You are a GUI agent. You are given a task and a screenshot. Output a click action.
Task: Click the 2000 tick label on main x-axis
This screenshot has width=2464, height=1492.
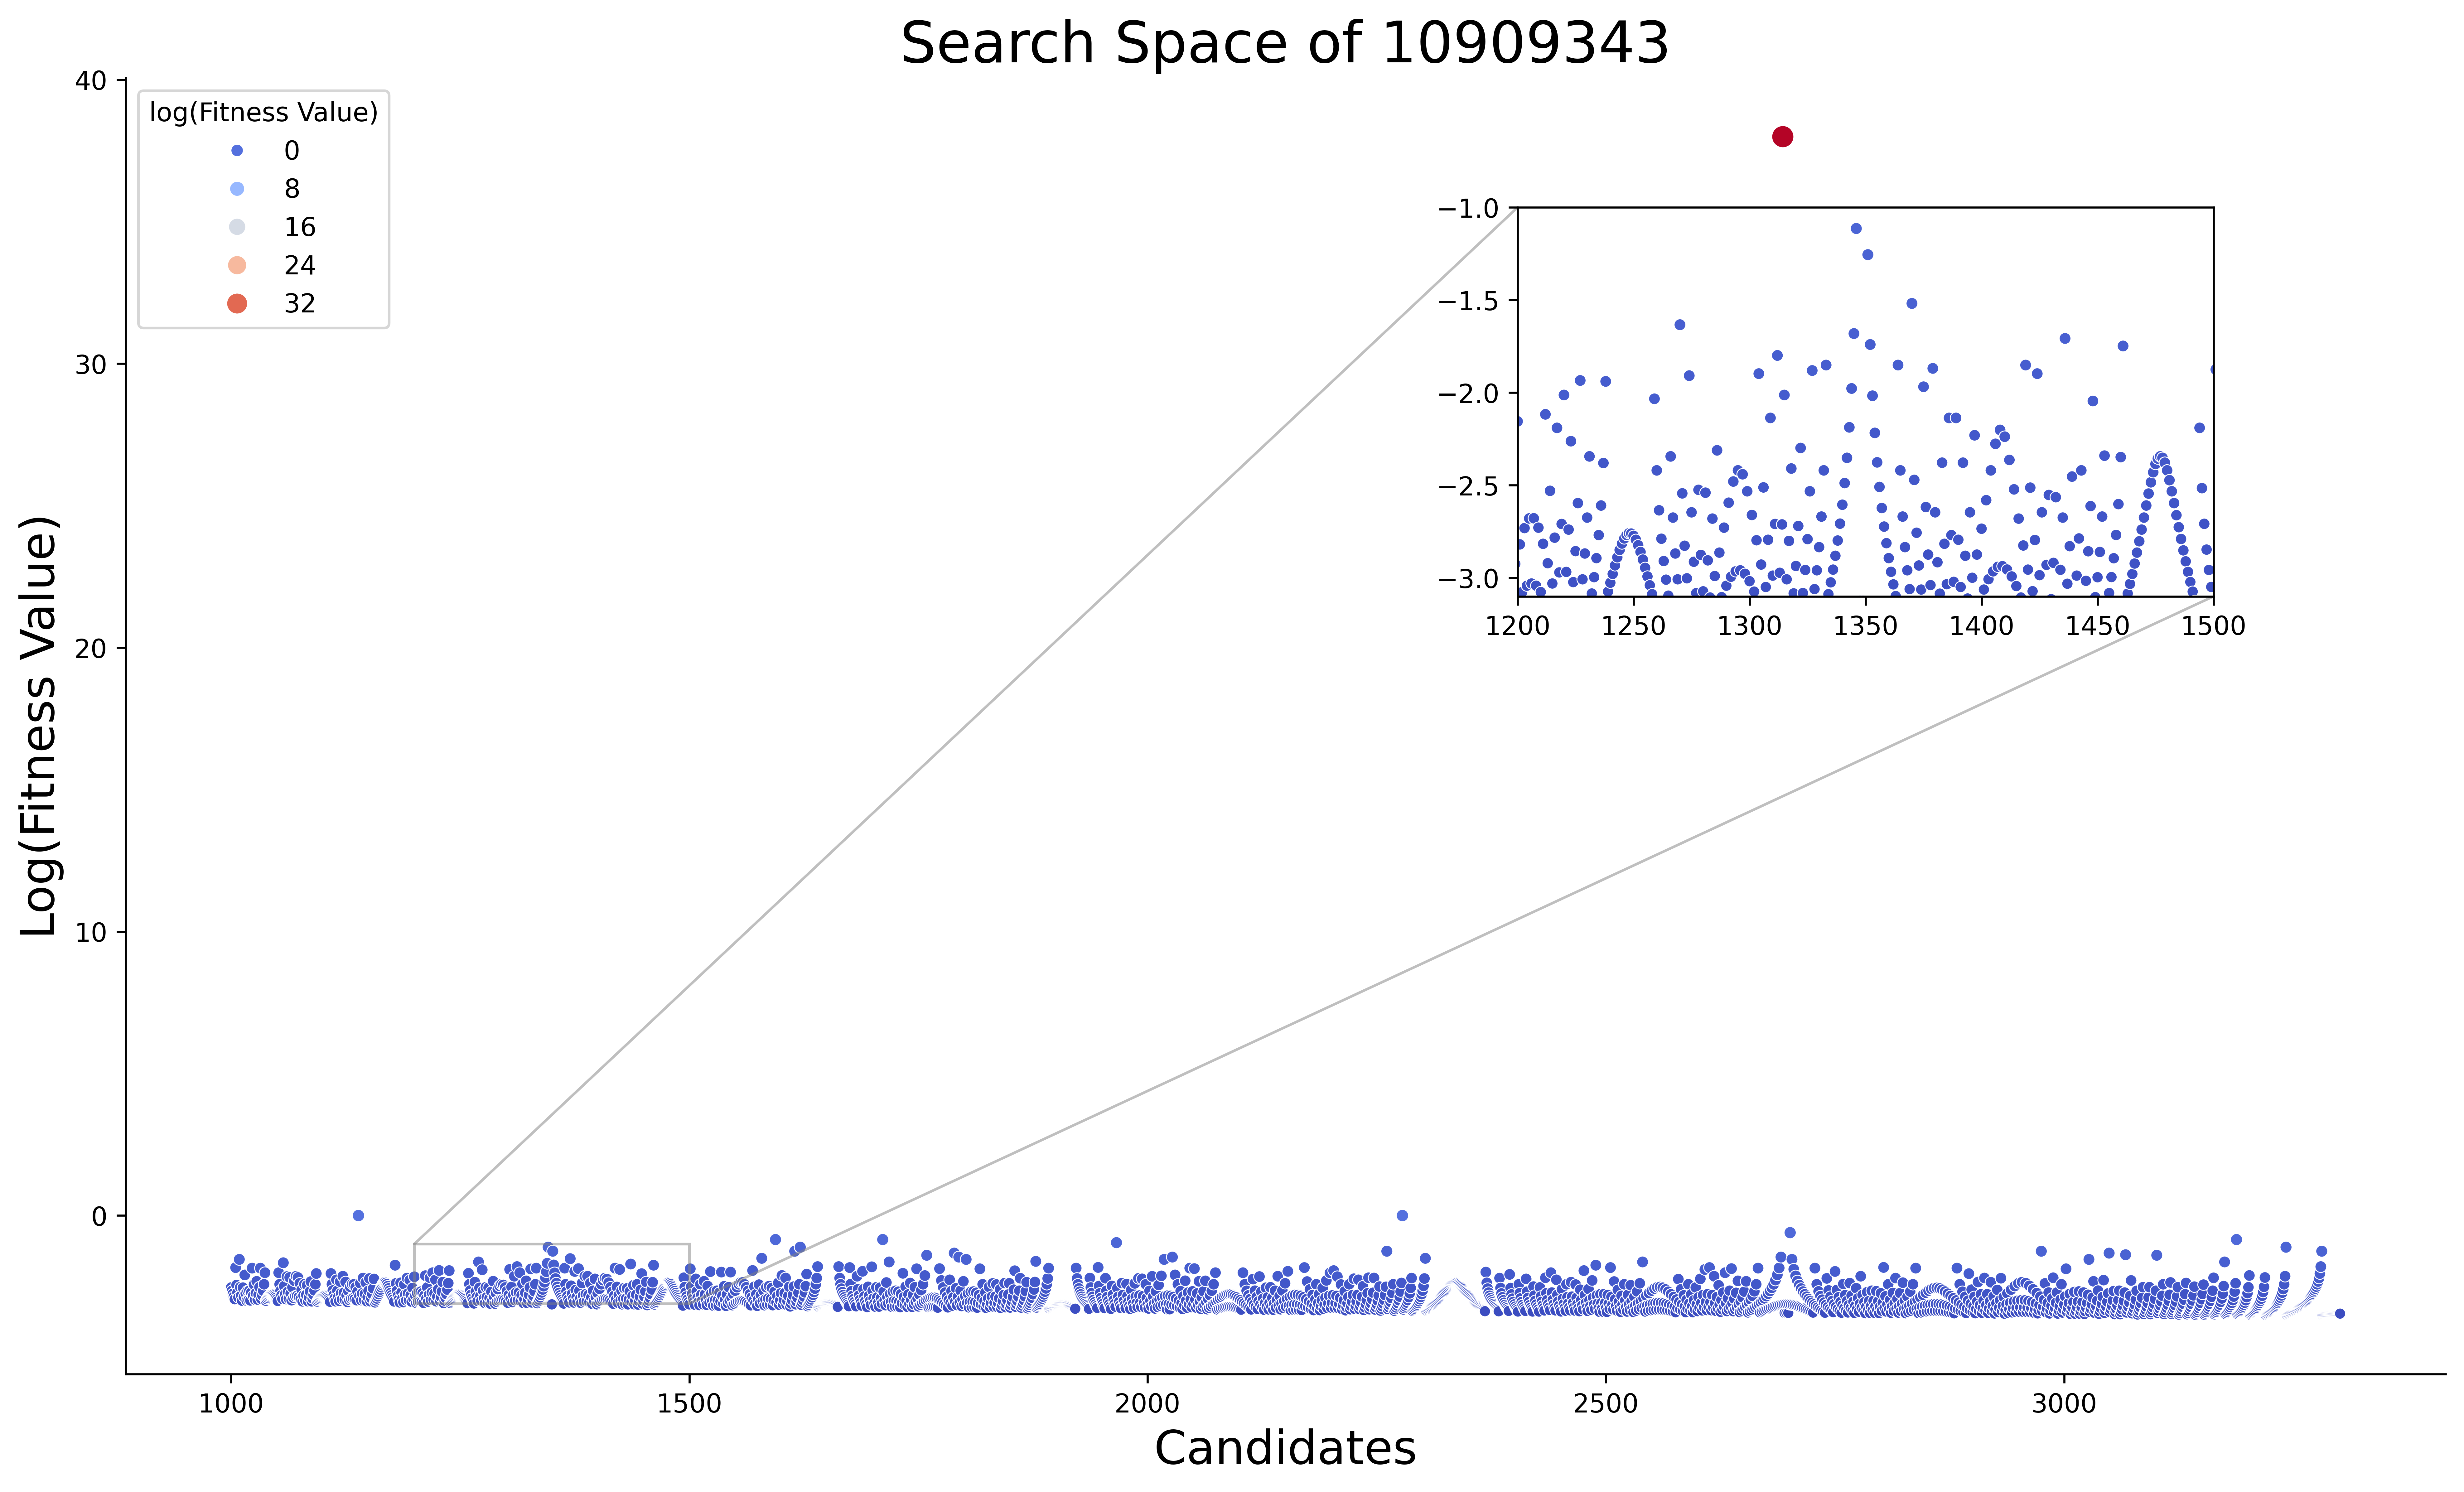click(1147, 1404)
